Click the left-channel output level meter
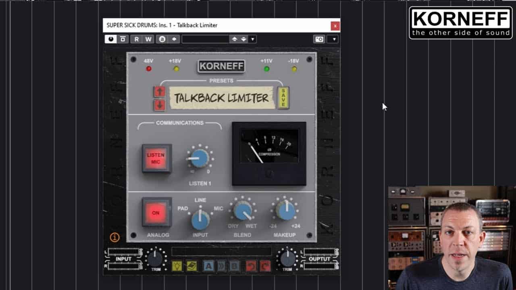Screen dimensions: 516x290 [x=319, y=252]
